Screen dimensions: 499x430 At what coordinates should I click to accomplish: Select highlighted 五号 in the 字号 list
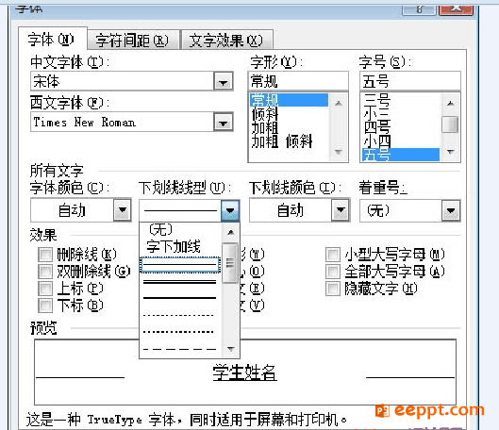[x=401, y=155]
